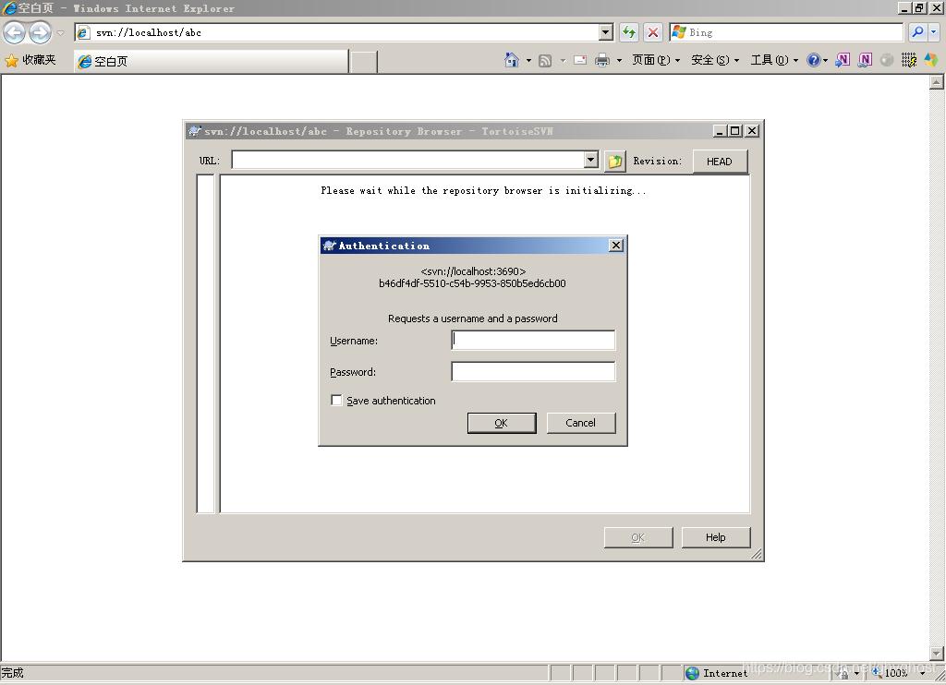Click the Internet zone globe icon
The image size is (946, 685).
(693, 673)
